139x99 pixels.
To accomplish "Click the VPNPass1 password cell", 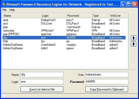I will tap(73, 31).
